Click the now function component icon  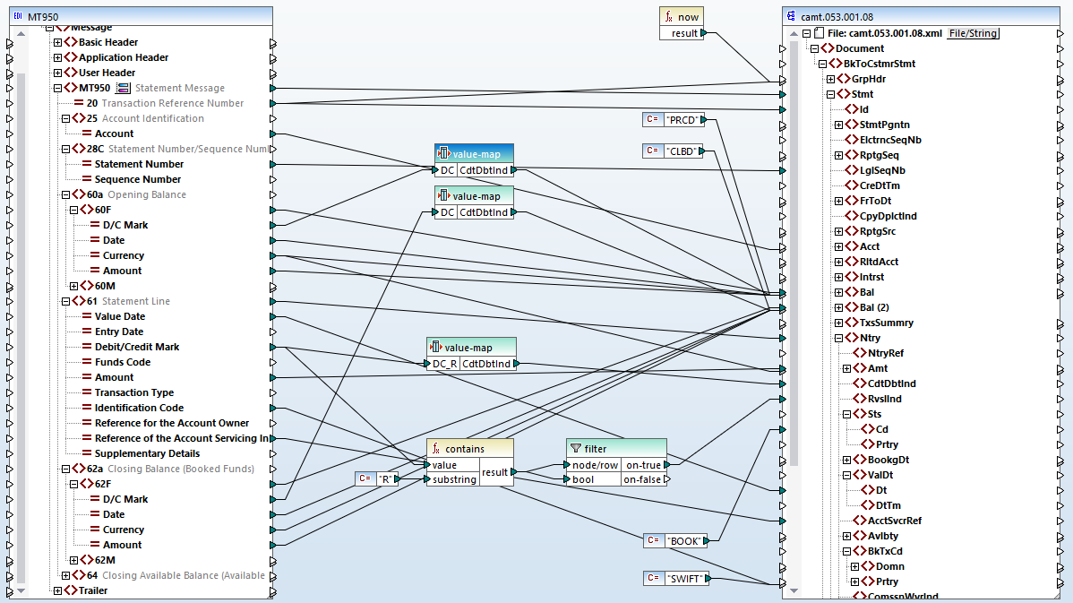(670, 16)
